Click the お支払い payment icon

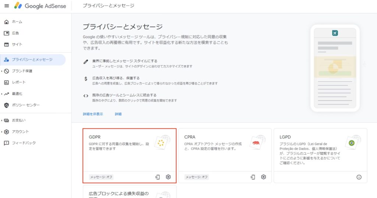pos(7,120)
